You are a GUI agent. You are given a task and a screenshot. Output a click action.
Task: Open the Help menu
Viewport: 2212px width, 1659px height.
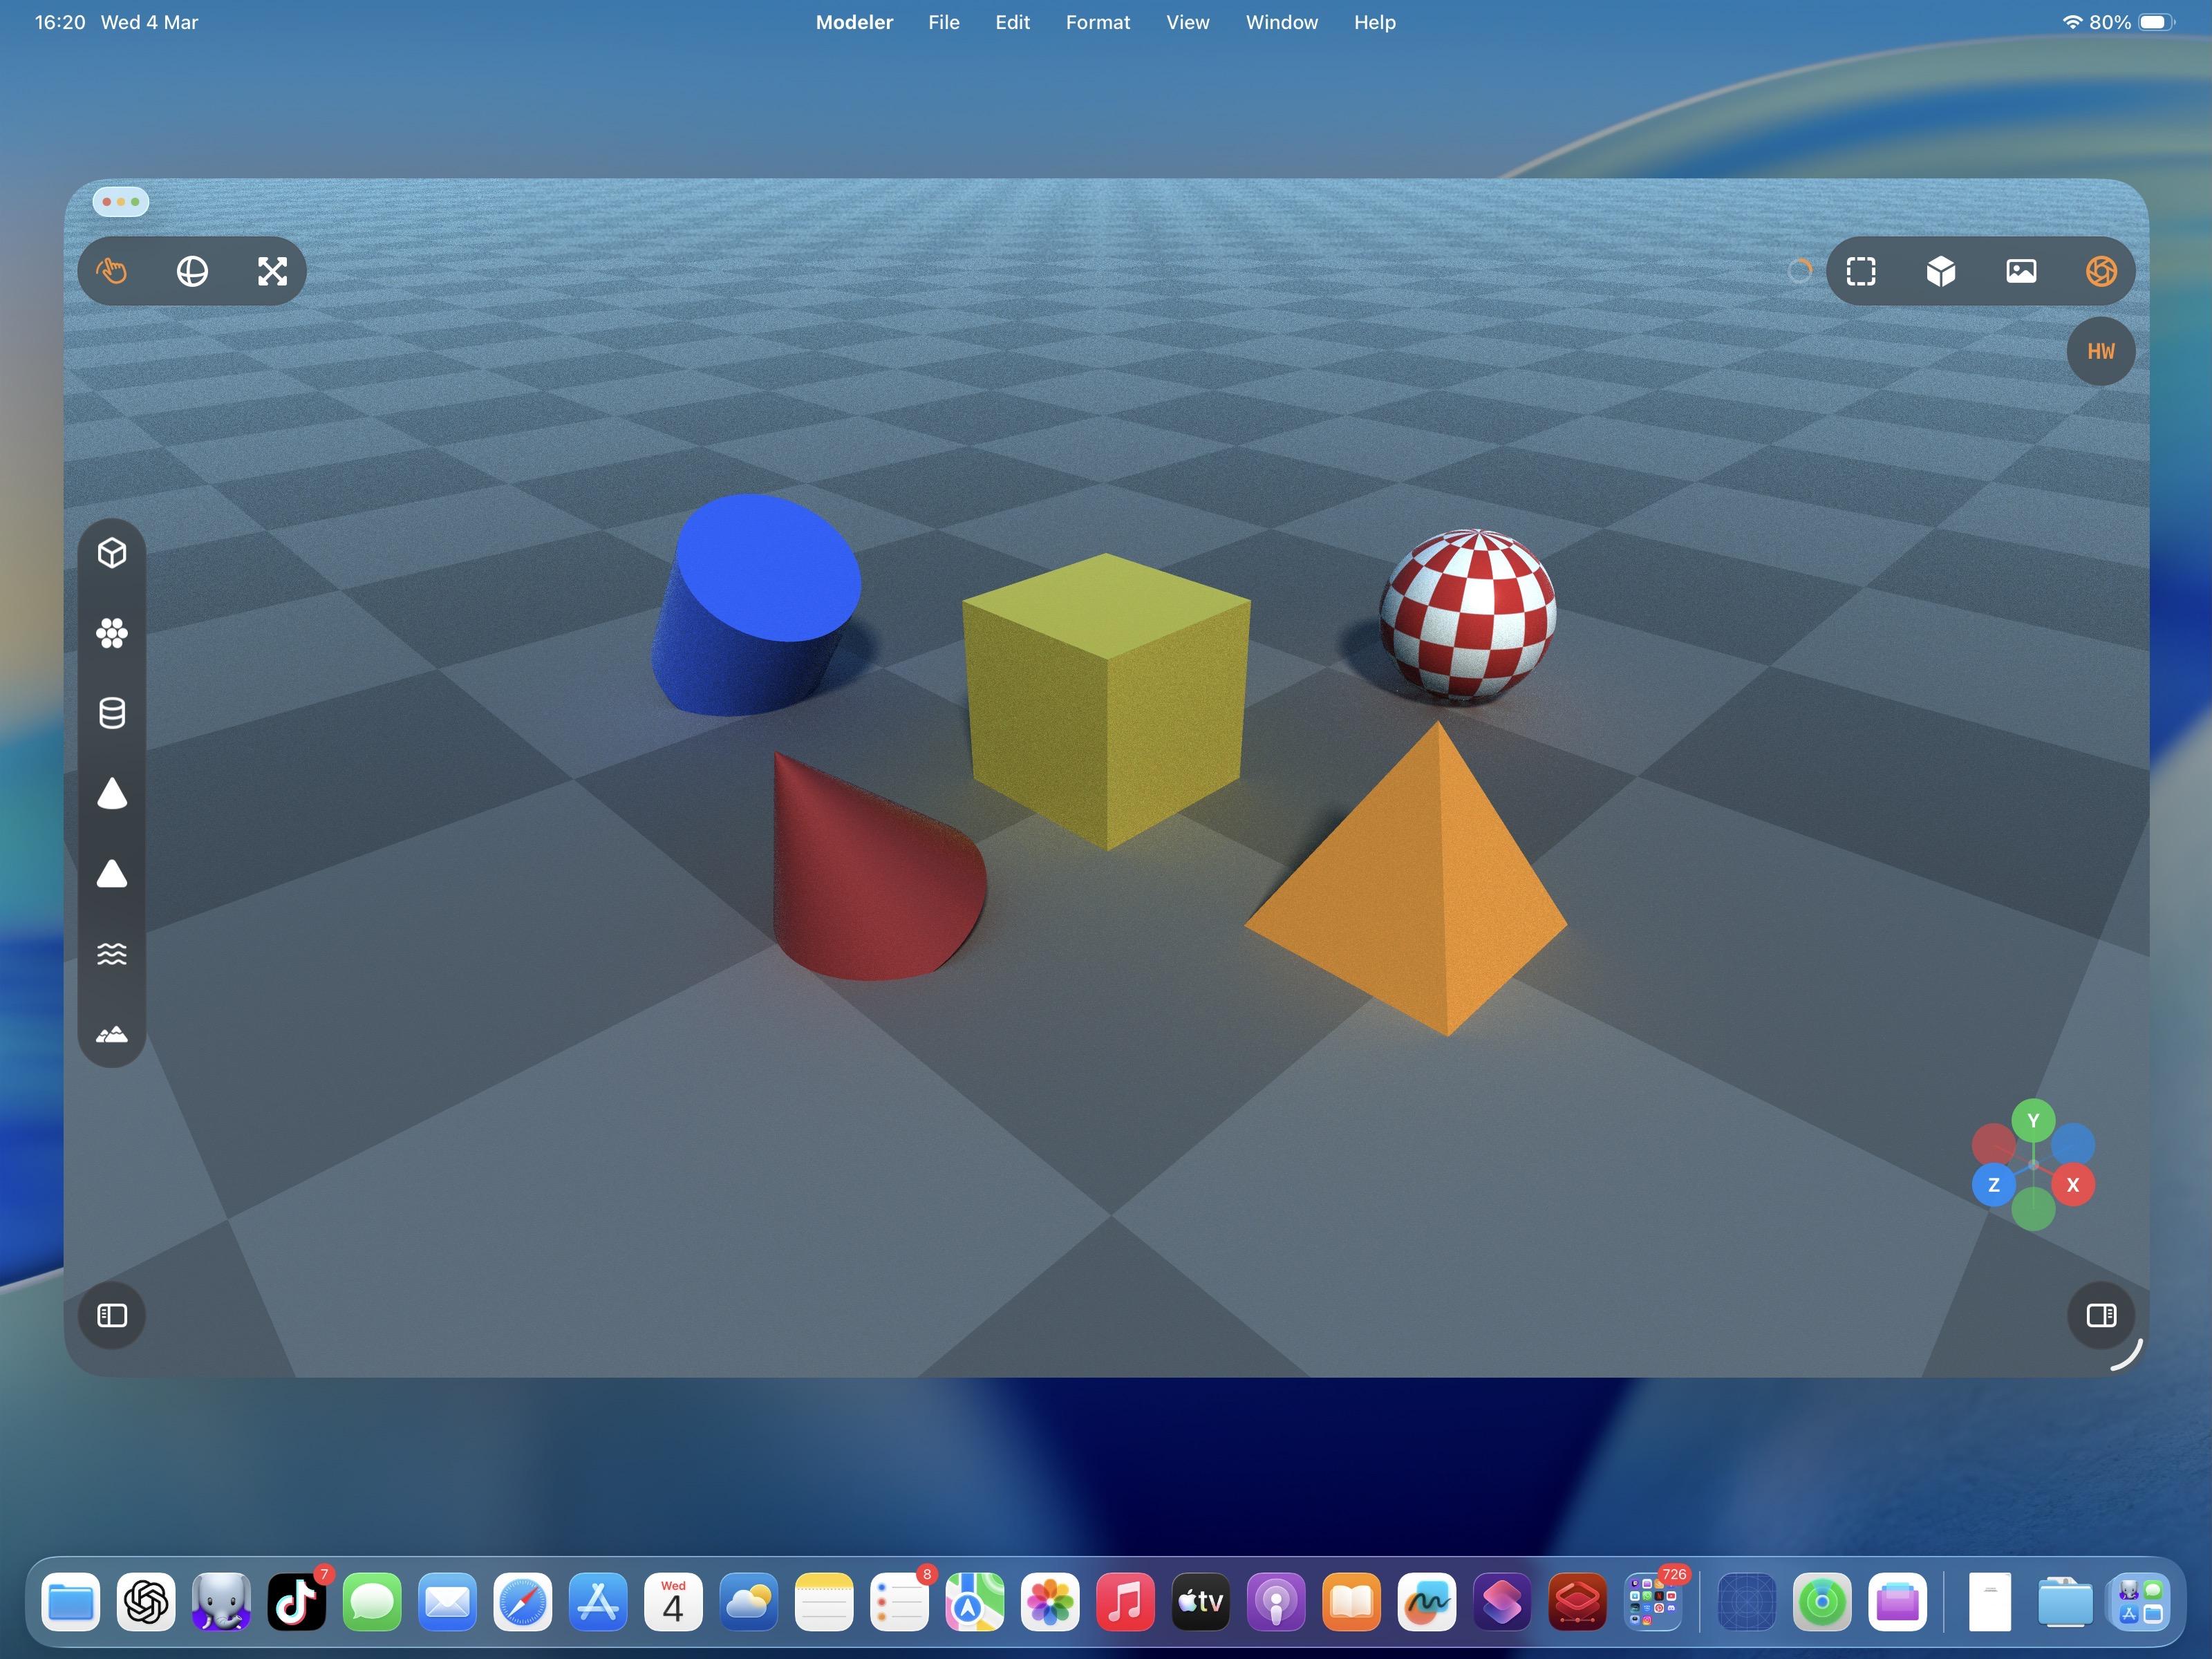1374,22
